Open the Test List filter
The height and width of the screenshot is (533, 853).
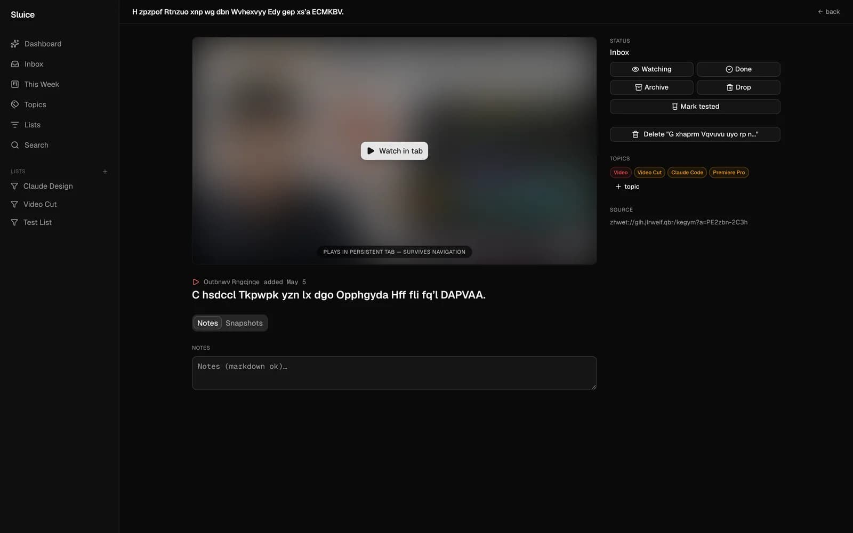(31, 222)
